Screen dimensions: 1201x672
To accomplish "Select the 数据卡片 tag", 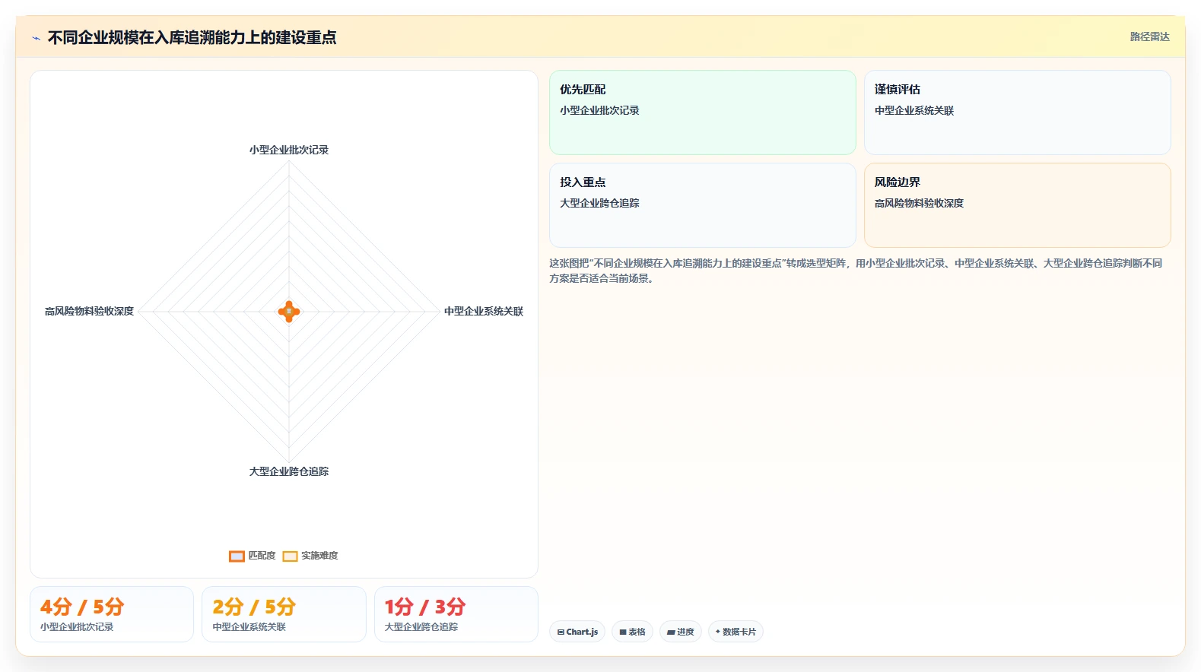I will coord(736,632).
